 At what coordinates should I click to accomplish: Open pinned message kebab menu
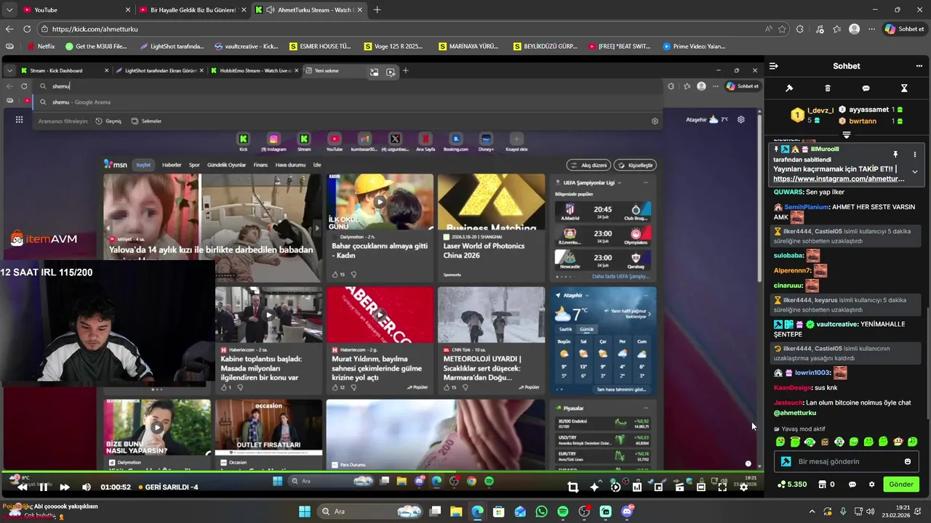click(915, 155)
